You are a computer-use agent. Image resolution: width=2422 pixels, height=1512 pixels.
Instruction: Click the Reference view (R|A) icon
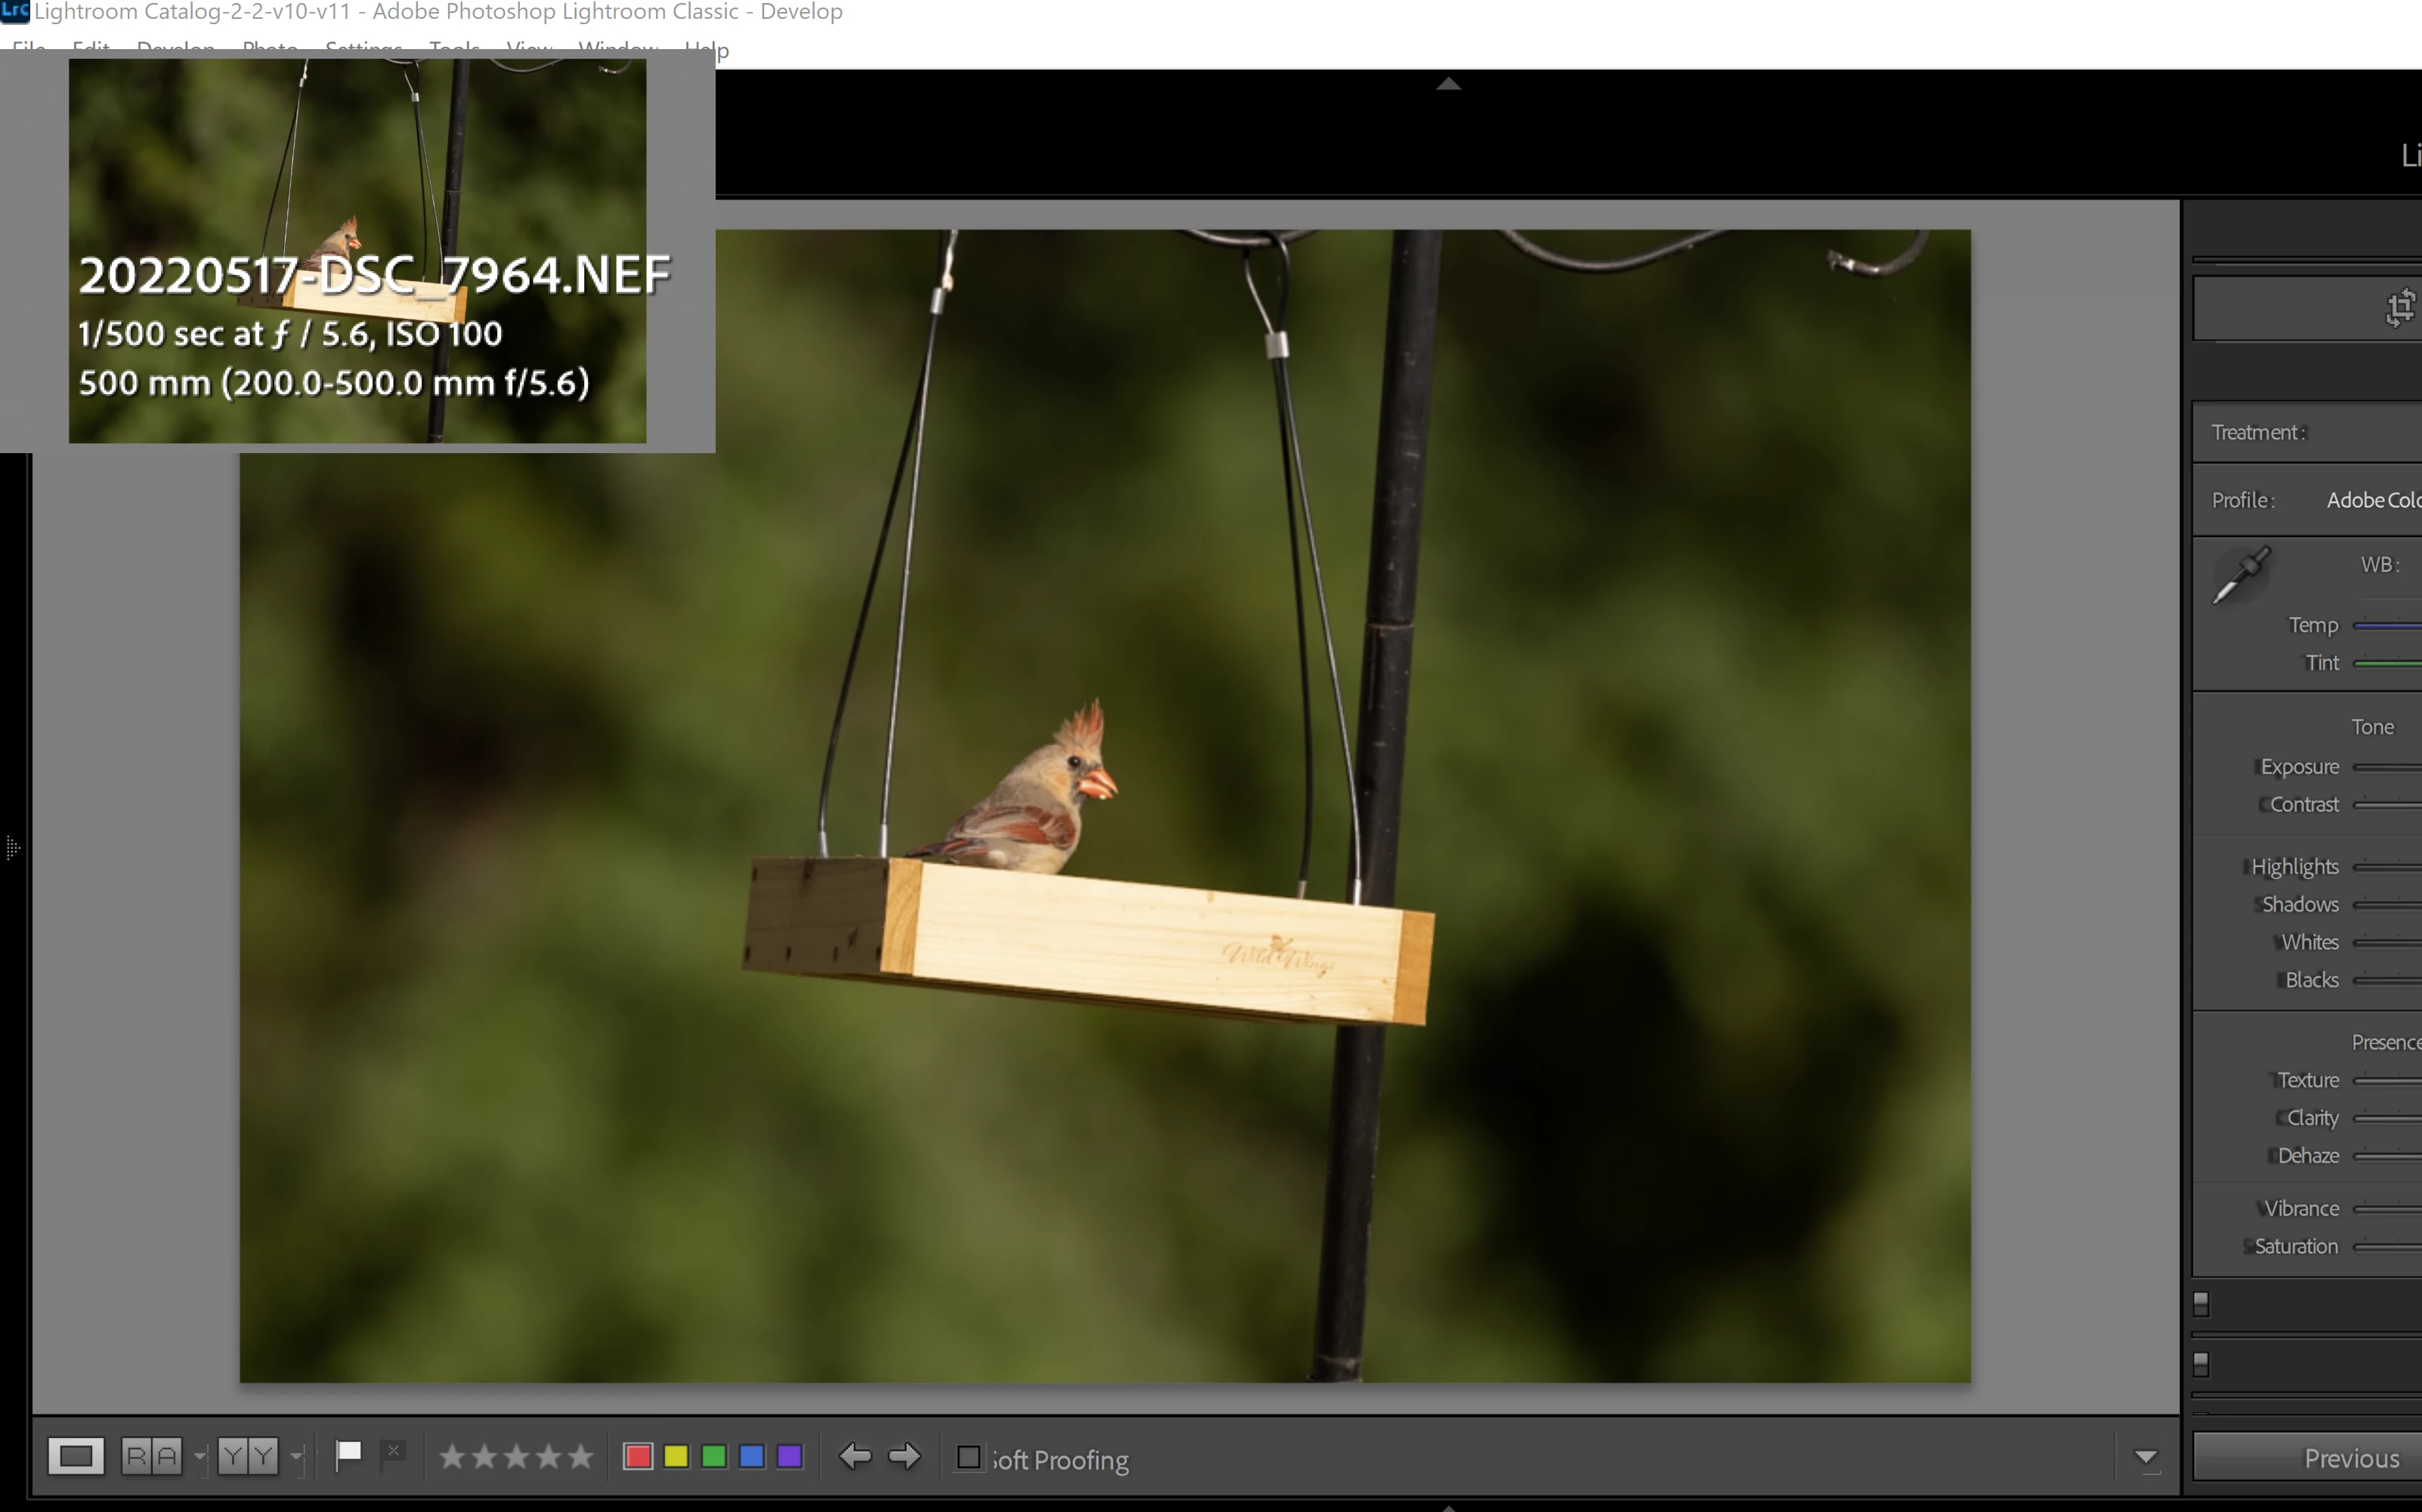(x=152, y=1456)
